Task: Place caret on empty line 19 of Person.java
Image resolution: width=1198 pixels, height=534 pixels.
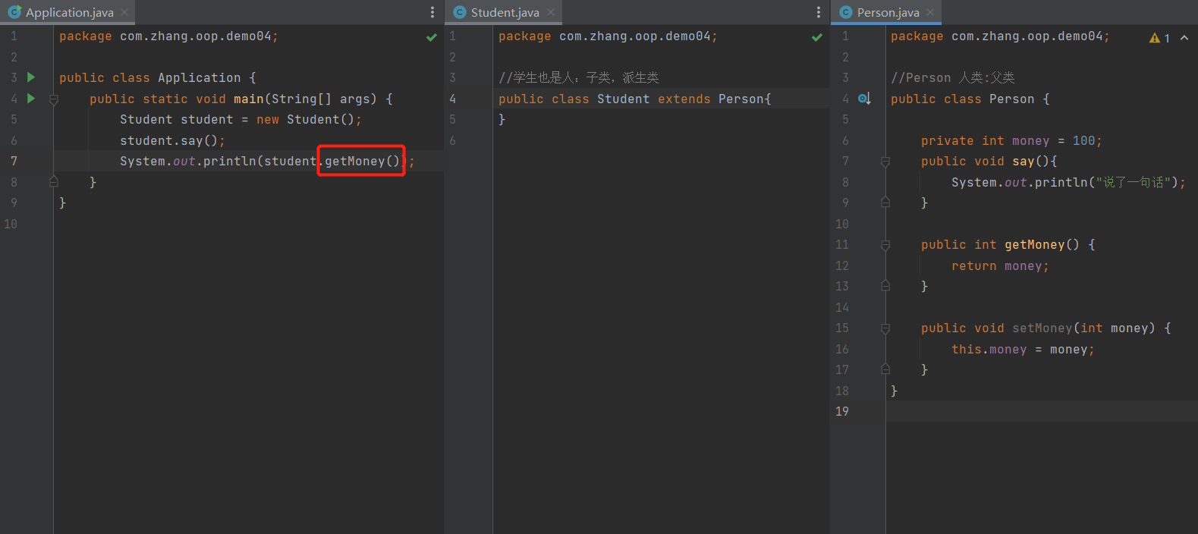Action: tap(1041, 411)
